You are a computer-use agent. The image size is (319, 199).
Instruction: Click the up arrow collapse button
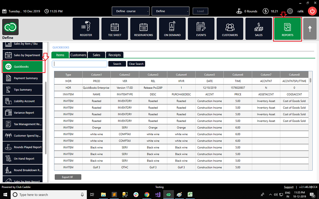(310, 29)
